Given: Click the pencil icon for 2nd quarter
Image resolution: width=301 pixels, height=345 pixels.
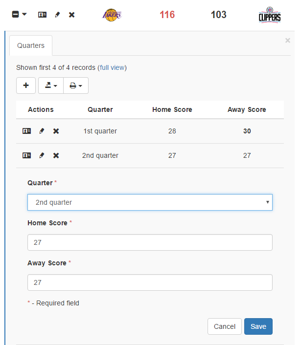Looking at the screenshot, I should coord(42,155).
